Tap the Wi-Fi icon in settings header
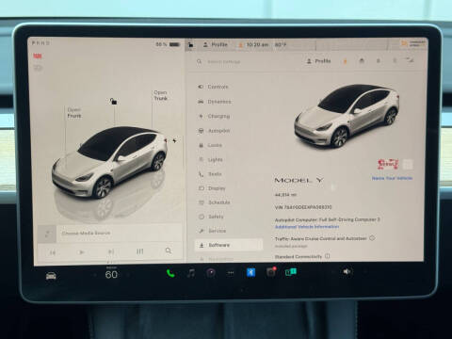 [395, 60]
